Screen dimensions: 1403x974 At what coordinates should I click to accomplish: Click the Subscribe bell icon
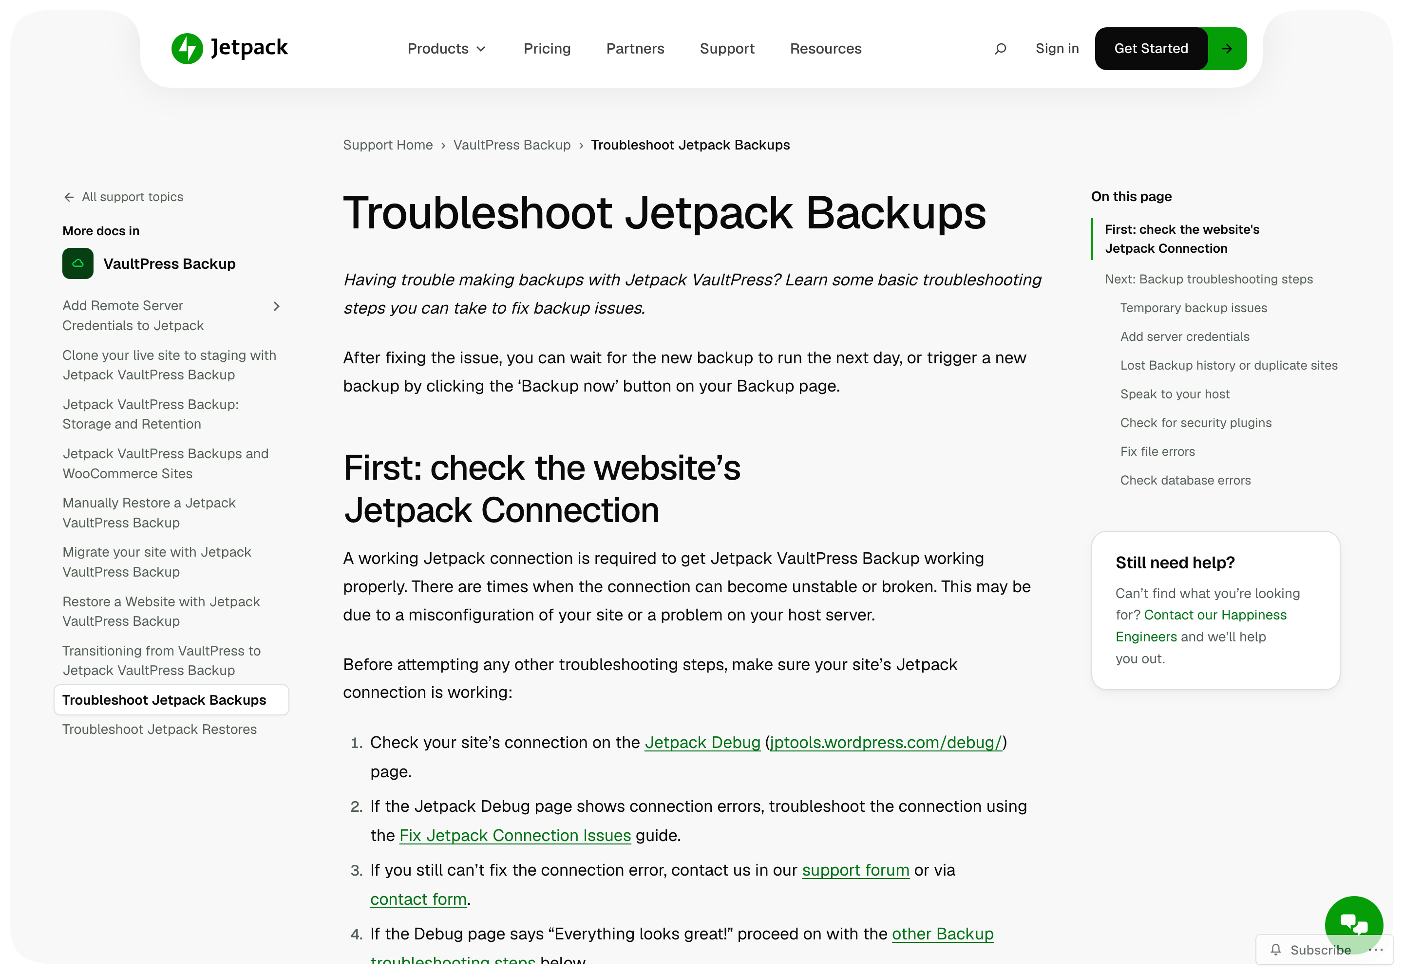click(1275, 950)
